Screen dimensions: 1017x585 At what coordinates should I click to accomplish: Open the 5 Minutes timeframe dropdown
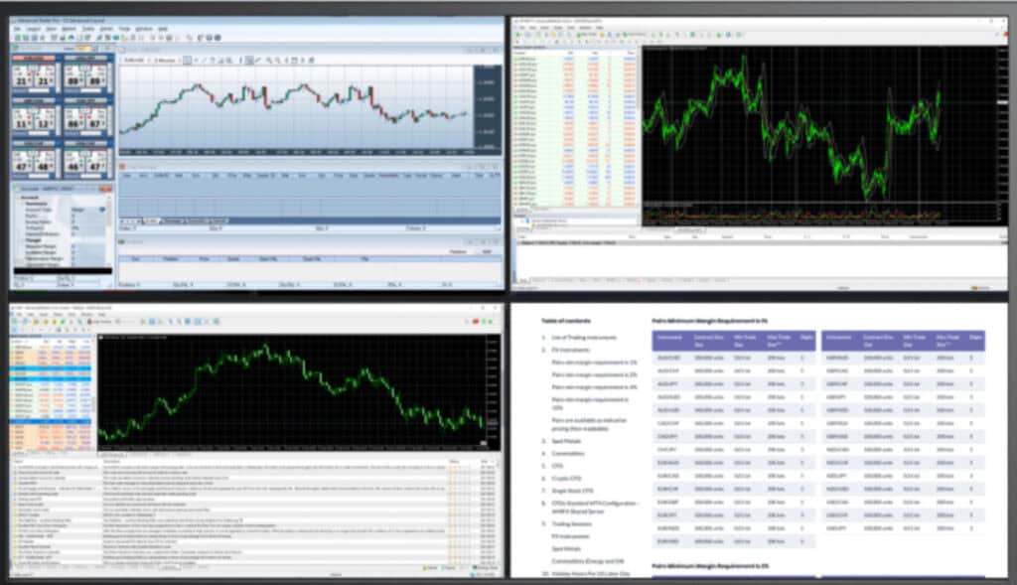click(x=166, y=61)
